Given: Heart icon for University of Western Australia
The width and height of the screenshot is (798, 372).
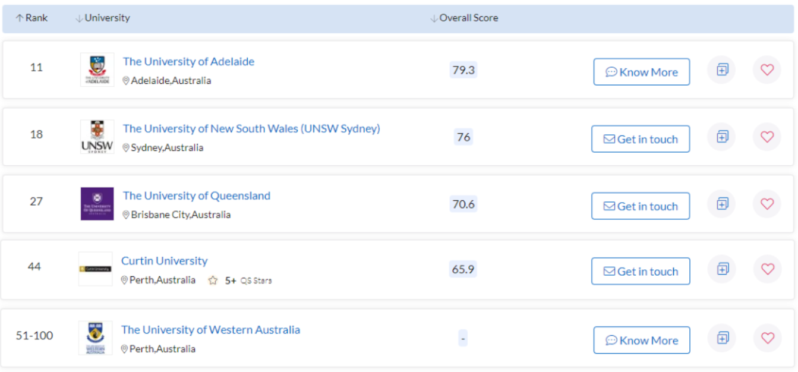Looking at the screenshot, I should tap(767, 338).
